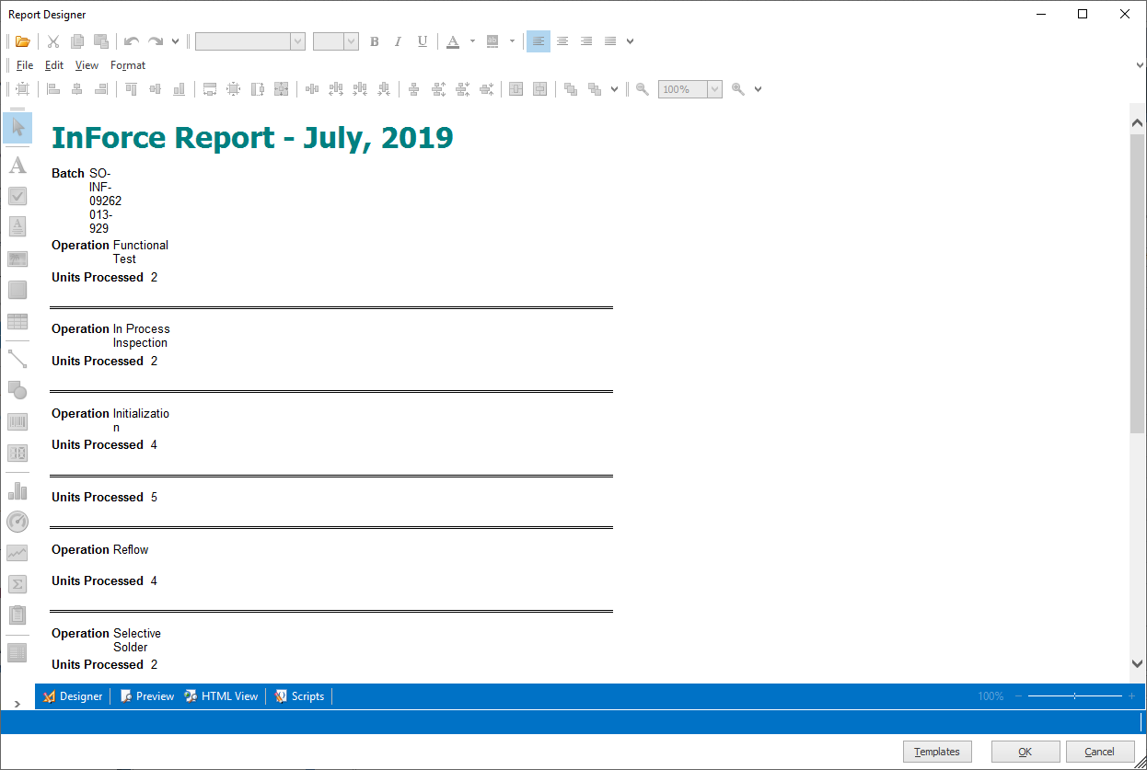The height and width of the screenshot is (770, 1147).
Task: Select the Check Box control in the toolbox
Action: click(17, 195)
